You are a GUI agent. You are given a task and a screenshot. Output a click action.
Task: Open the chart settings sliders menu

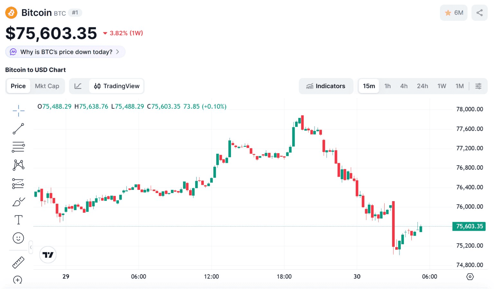pos(478,86)
